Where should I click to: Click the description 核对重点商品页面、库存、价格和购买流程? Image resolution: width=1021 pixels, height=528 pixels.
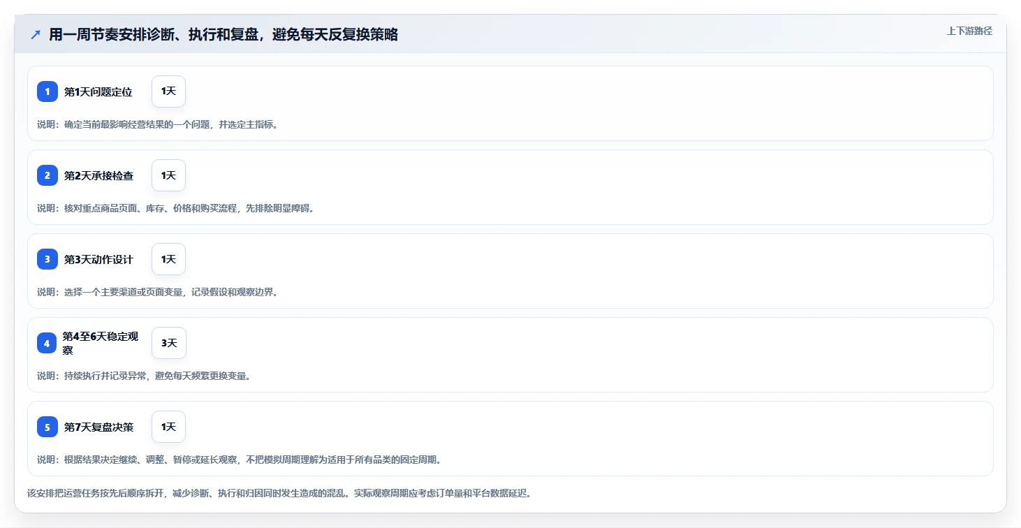(176, 208)
